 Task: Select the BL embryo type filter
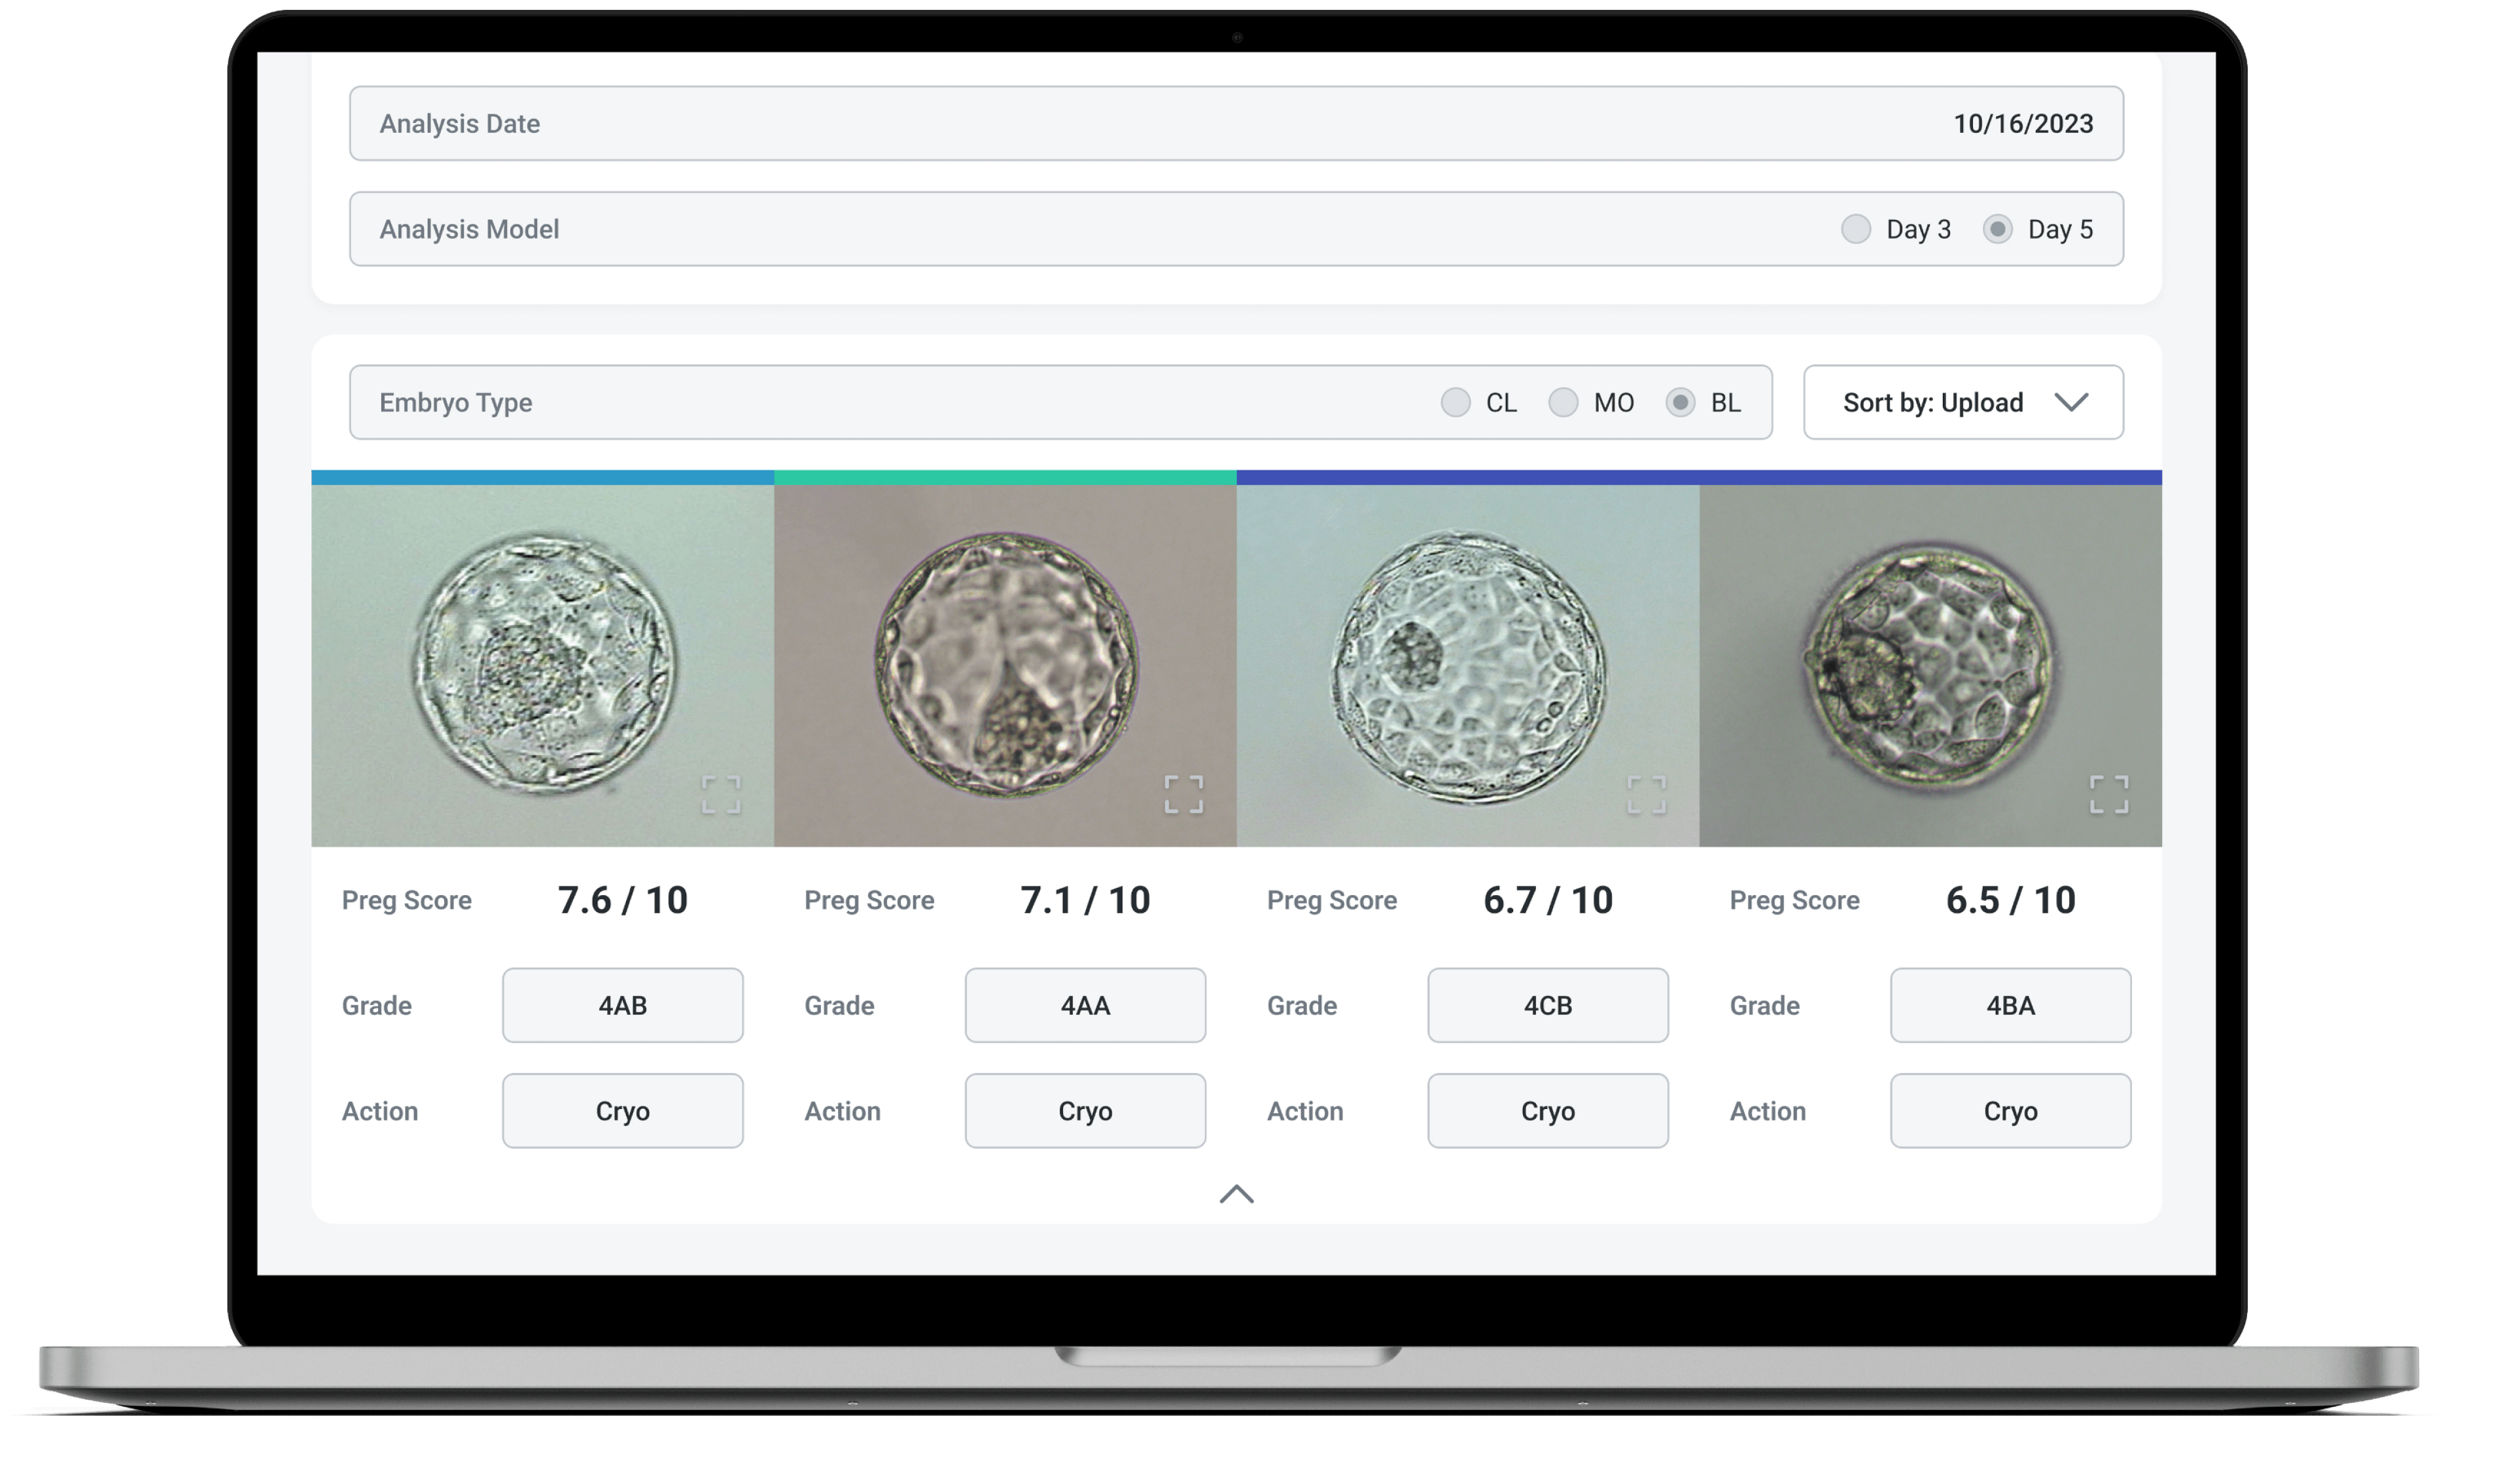pos(1677,403)
